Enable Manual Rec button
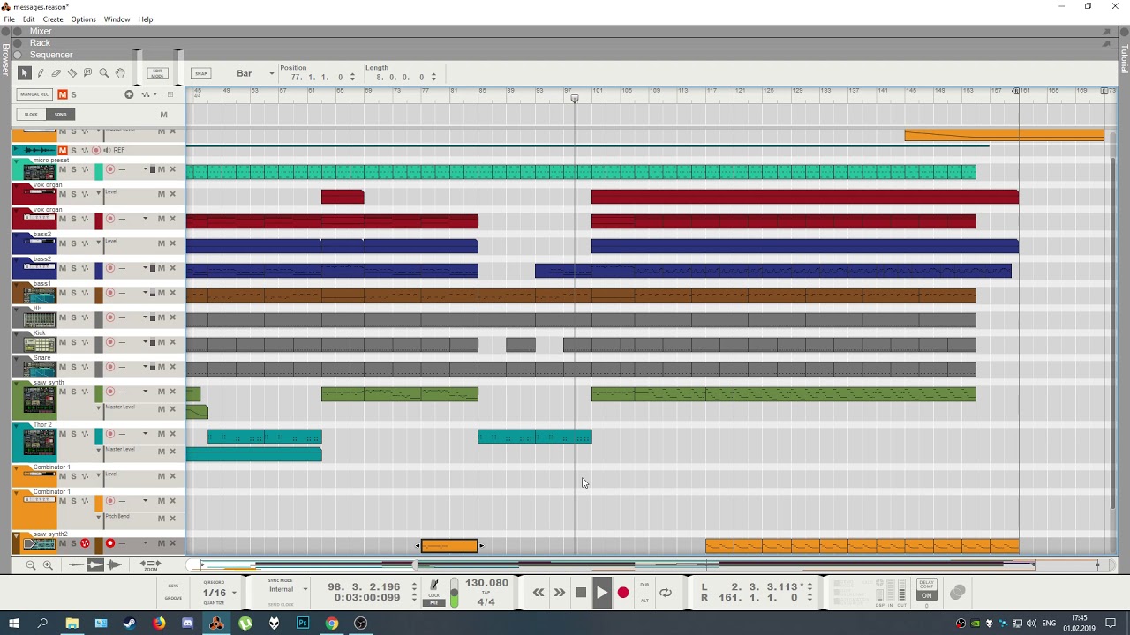The height and width of the screenshot is (635, 1130). point(34,94)
